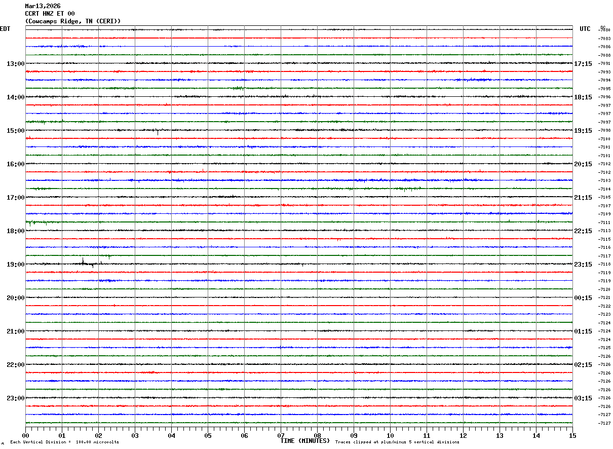This screenshot has height=449, width=613.
Task: Select the 14:00 EDT time label
Action: coord(16,97)
